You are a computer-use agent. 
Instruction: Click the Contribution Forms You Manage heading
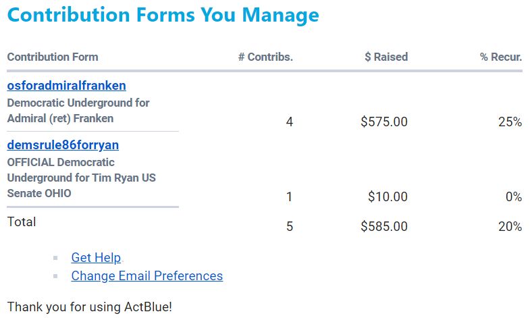(x=163, y=15)
